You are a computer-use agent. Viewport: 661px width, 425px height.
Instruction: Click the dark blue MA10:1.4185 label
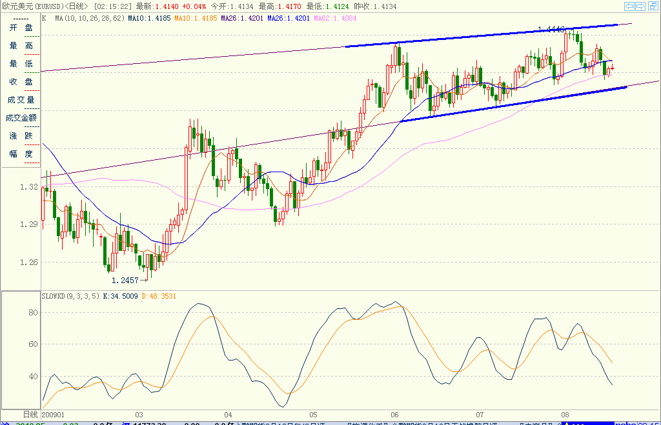(149, 18)
